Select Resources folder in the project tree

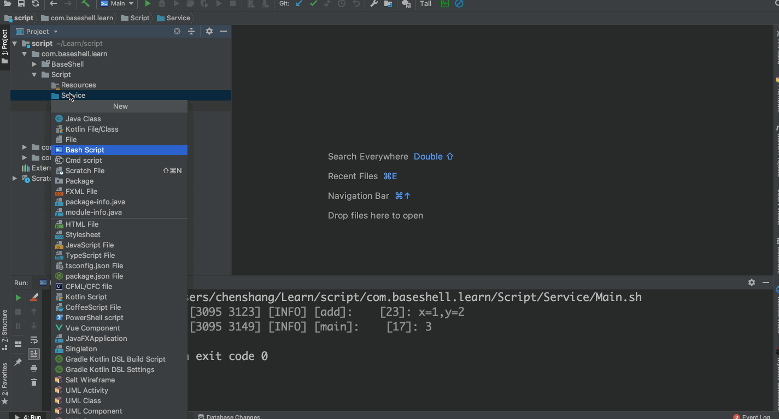78,85
